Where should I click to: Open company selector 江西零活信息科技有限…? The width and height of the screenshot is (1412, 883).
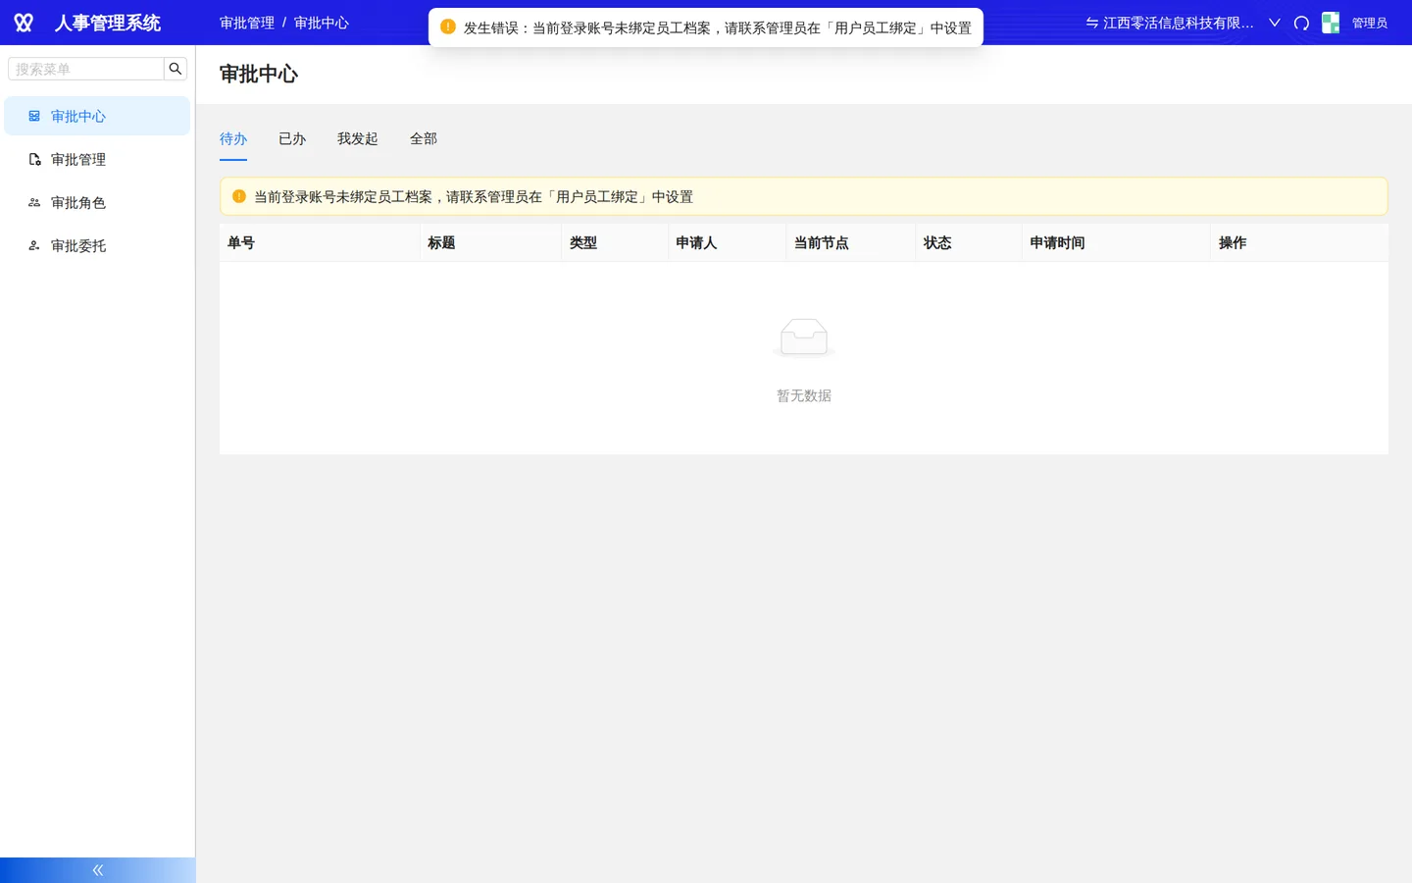(x=1179, y=23)
